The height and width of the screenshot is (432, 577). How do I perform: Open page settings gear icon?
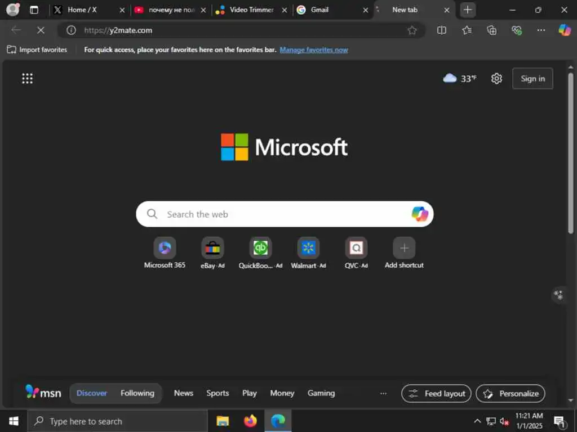(x=496, y=78)
